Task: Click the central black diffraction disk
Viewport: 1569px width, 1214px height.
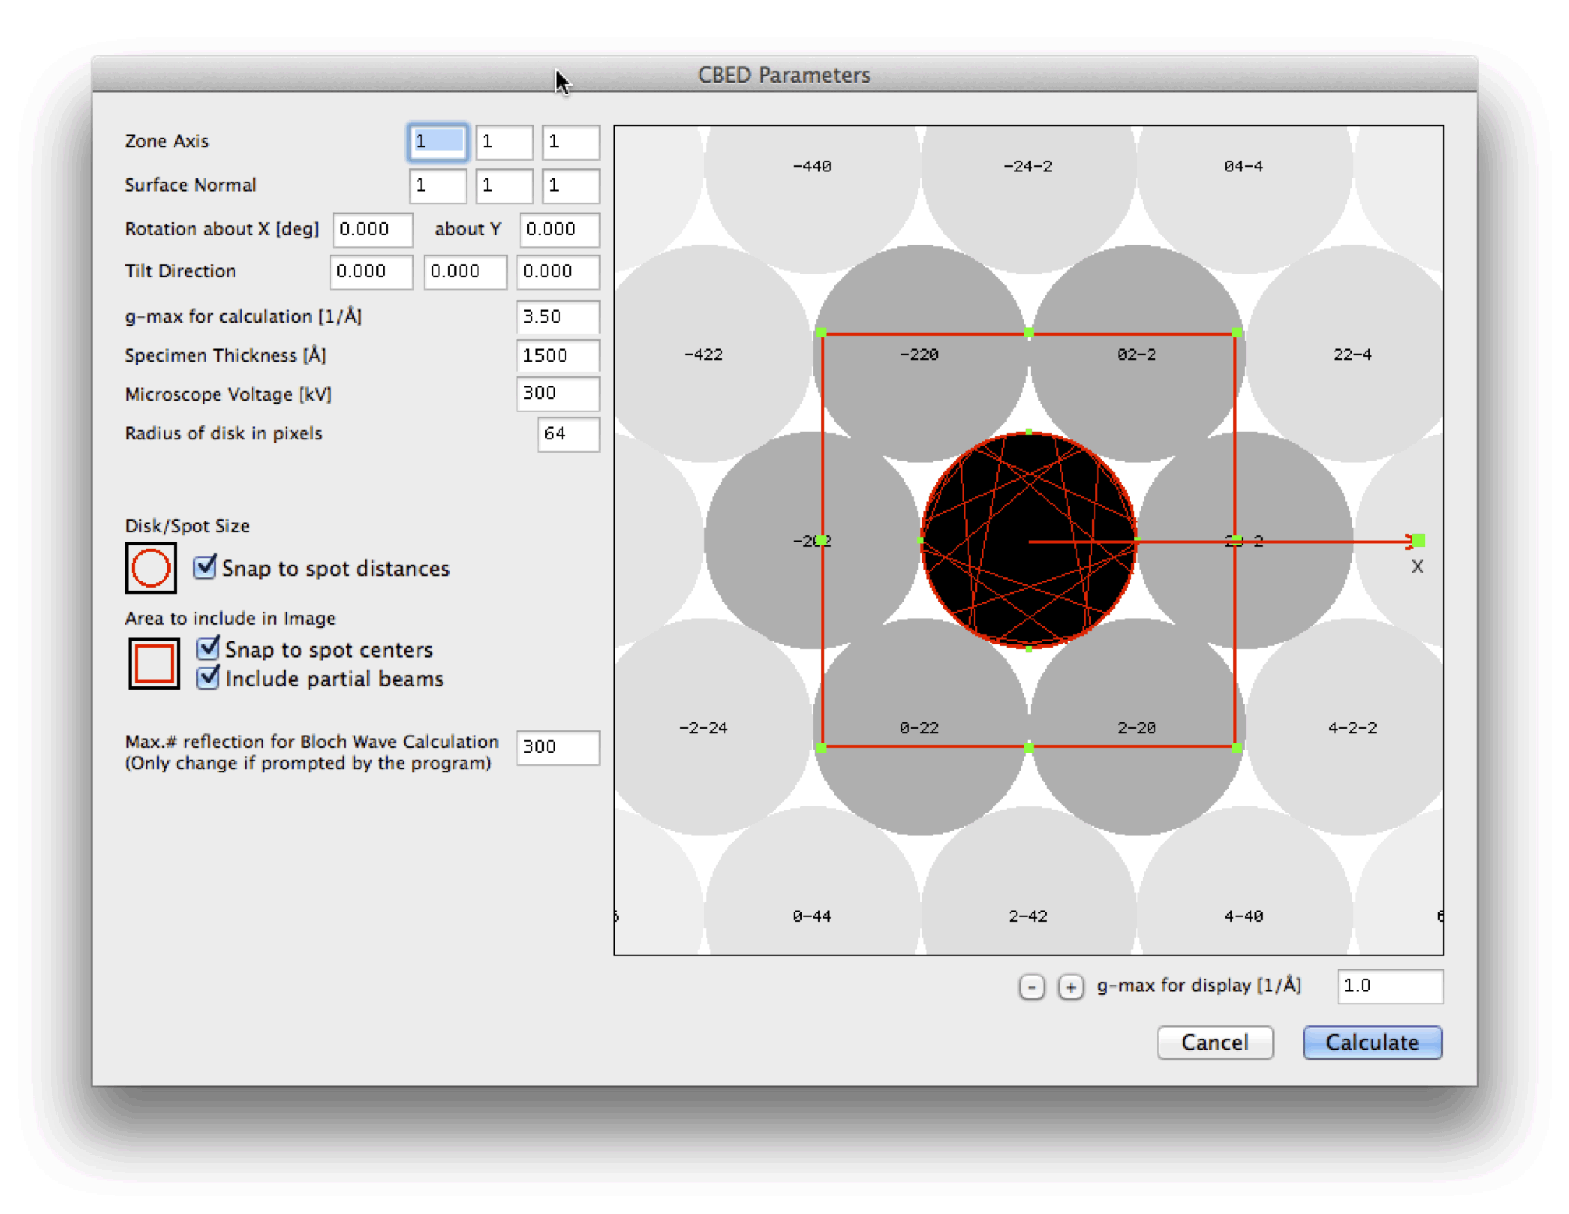Action: click(1028, 540)
